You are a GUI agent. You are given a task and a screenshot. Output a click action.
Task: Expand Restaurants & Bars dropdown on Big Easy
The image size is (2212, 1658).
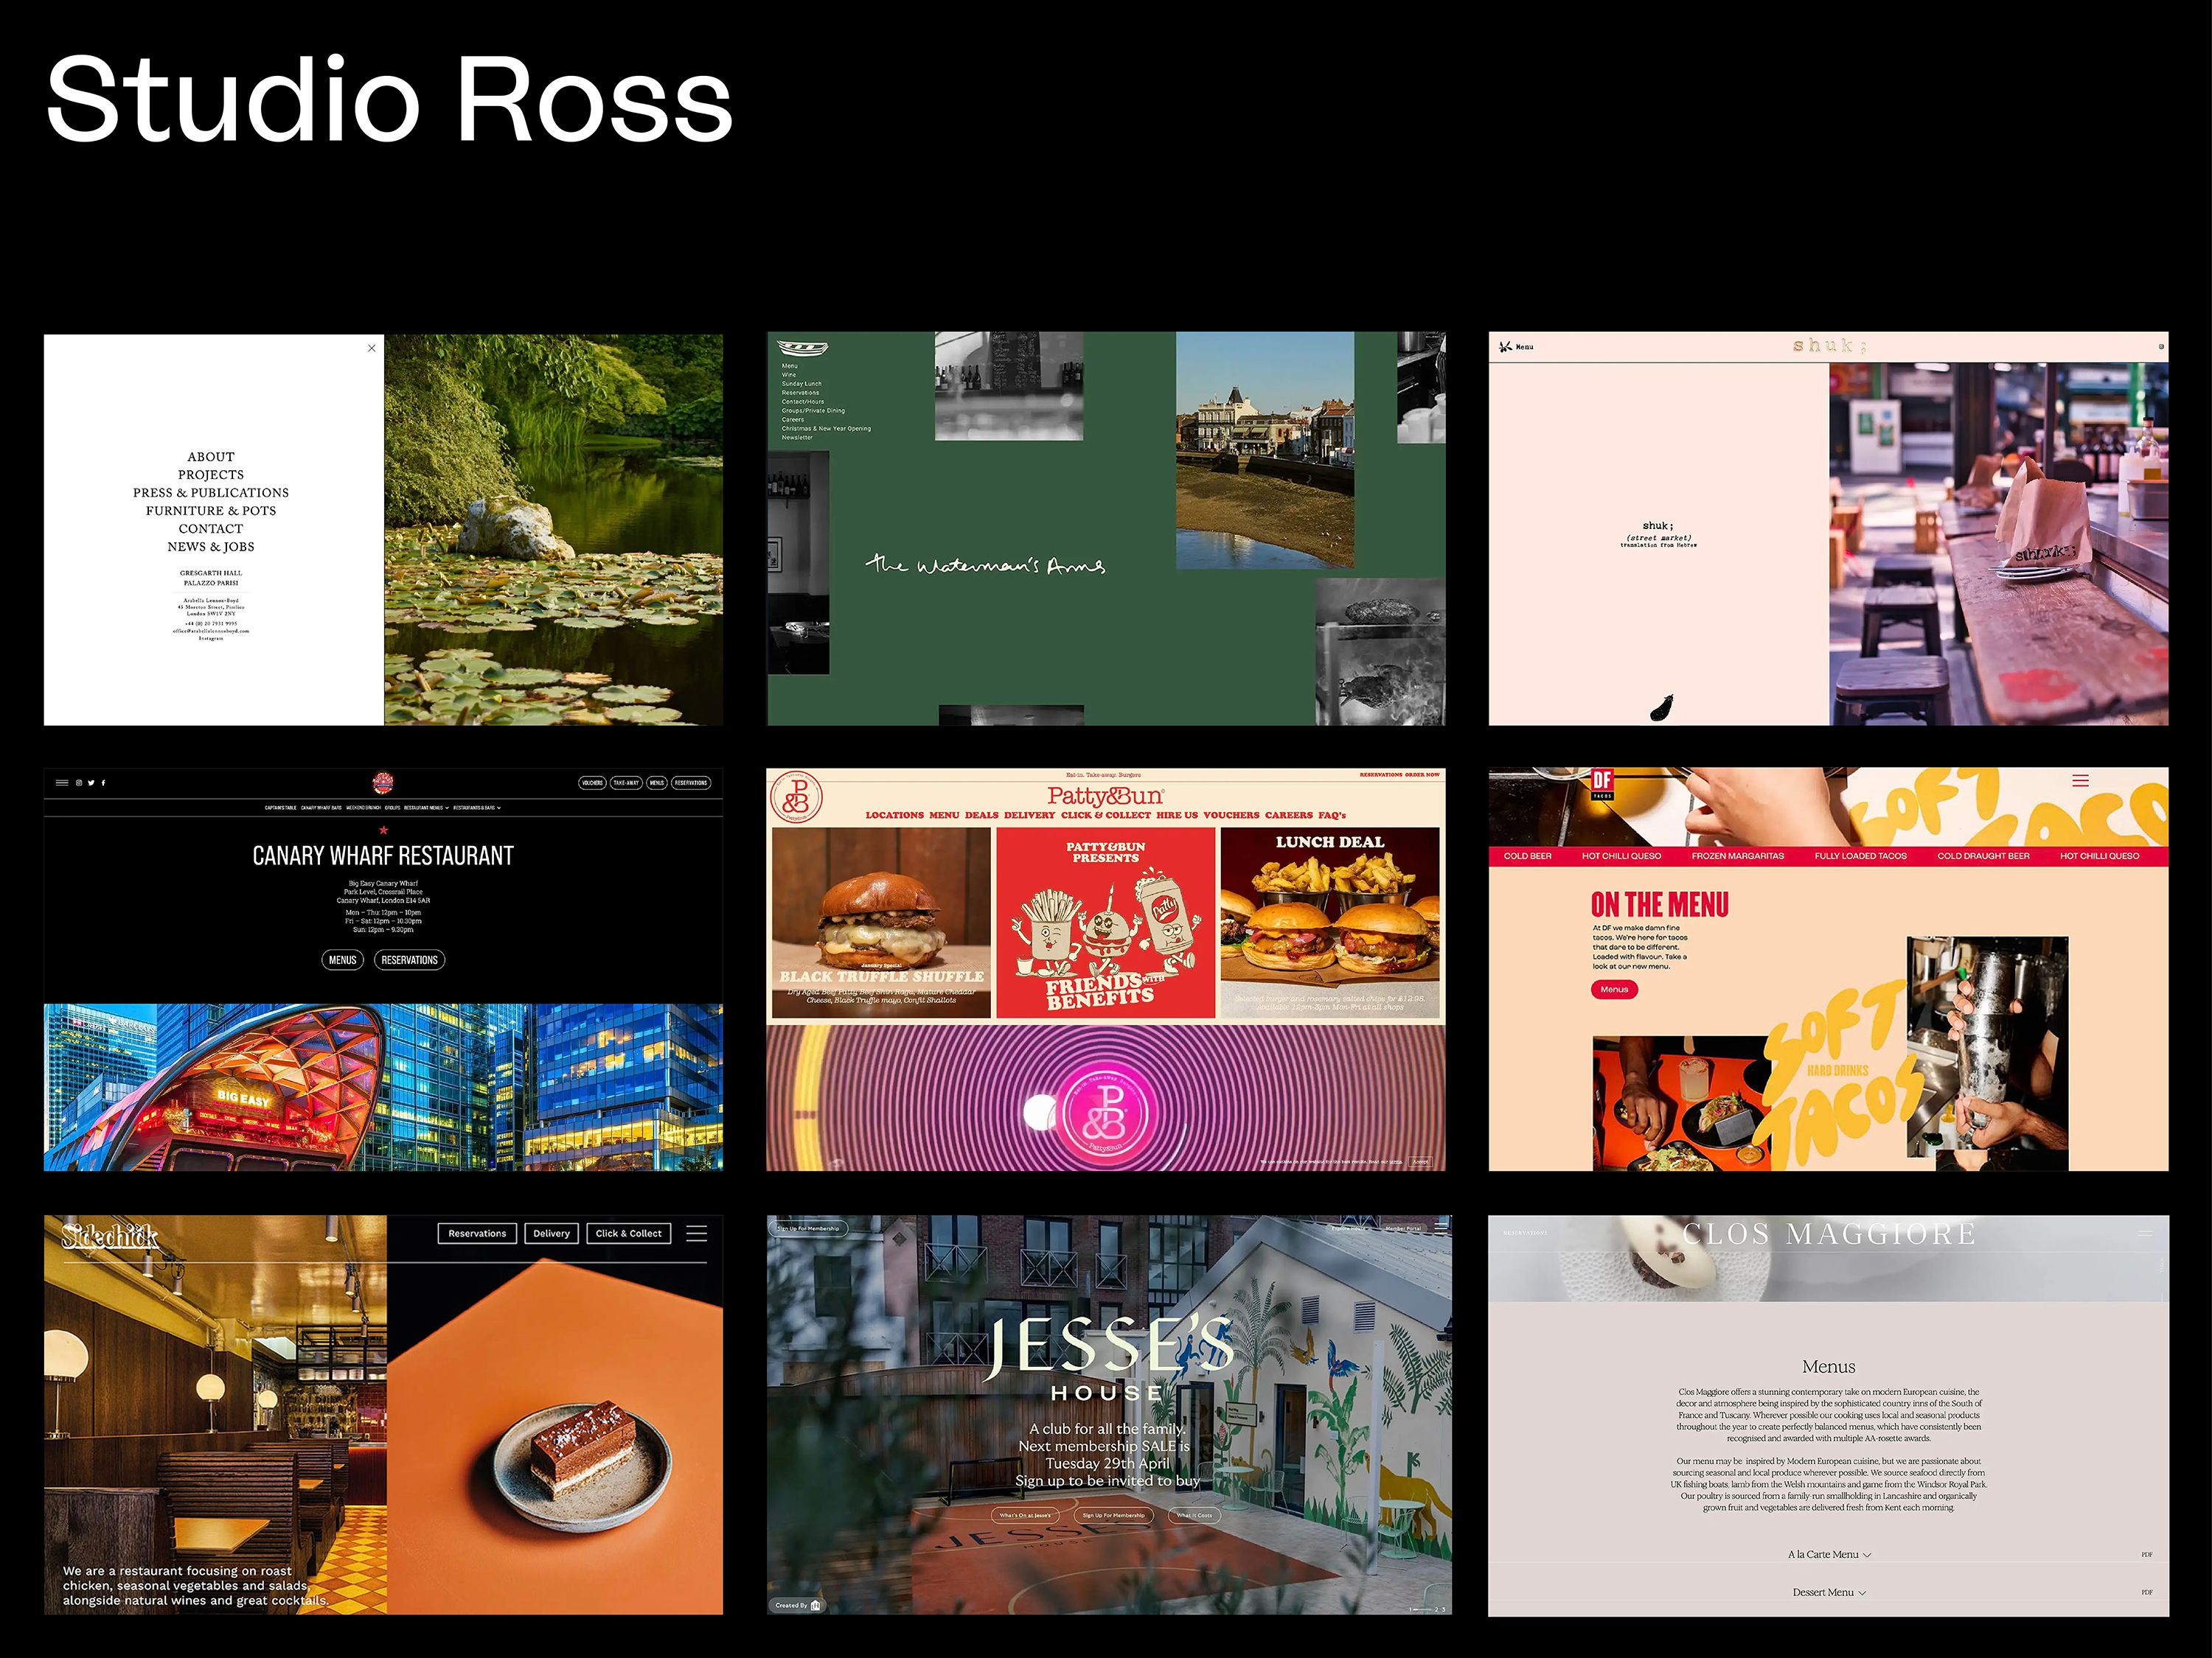tap(477, 808)
